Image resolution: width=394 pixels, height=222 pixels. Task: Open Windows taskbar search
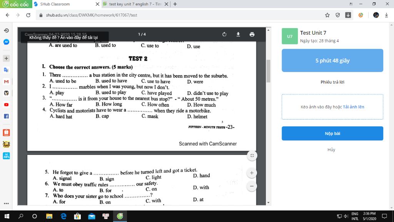point(21,216)
